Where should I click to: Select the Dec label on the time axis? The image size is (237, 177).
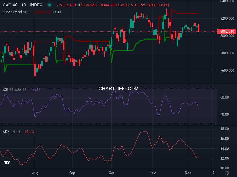(x=189, y=173)
